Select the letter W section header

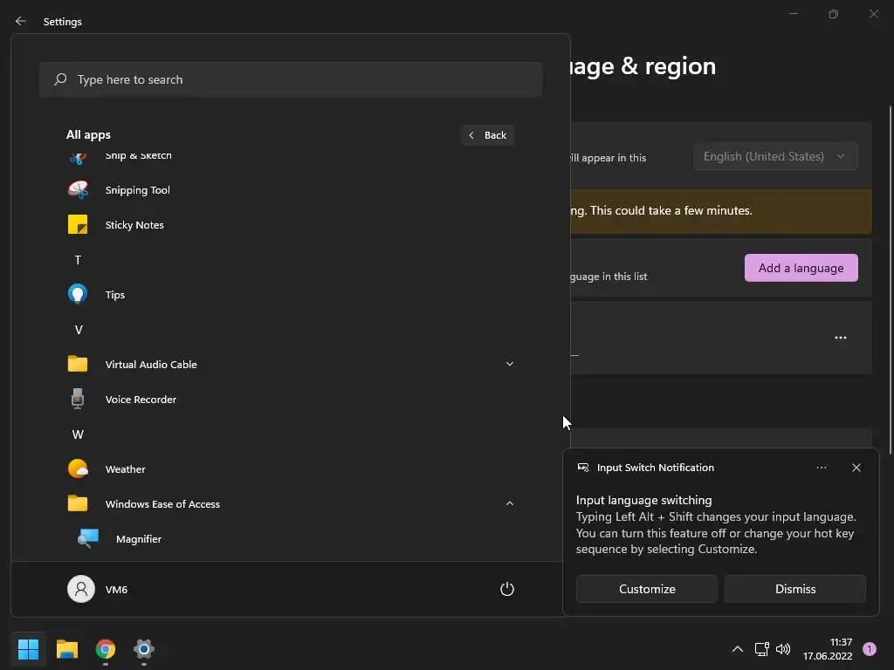[78, 434]
